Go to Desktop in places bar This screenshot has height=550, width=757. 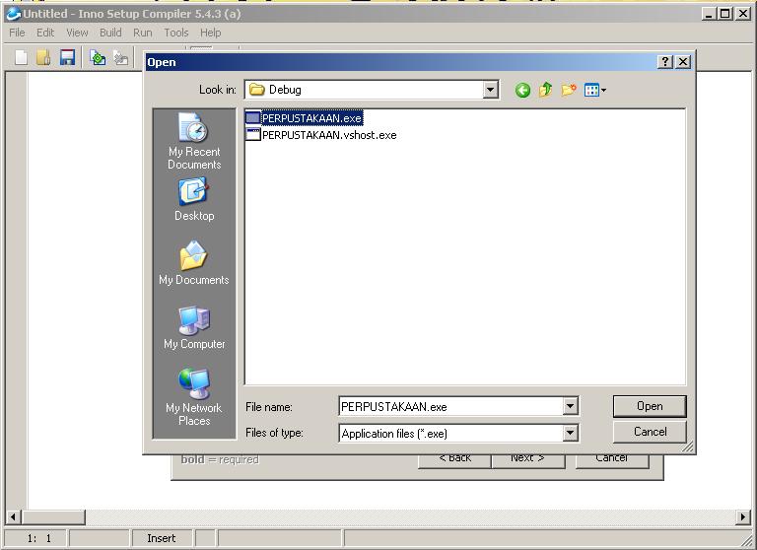click(194, 199)
